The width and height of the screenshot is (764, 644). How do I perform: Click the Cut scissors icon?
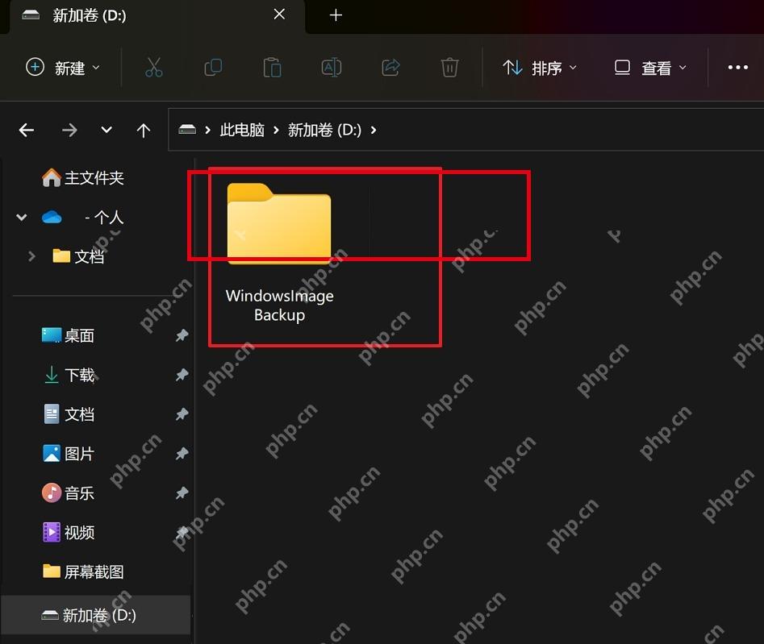pyautogui.click(x=154, y=67)
